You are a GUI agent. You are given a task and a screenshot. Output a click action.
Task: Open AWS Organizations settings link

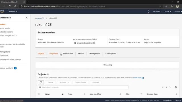tap(11, 59)
